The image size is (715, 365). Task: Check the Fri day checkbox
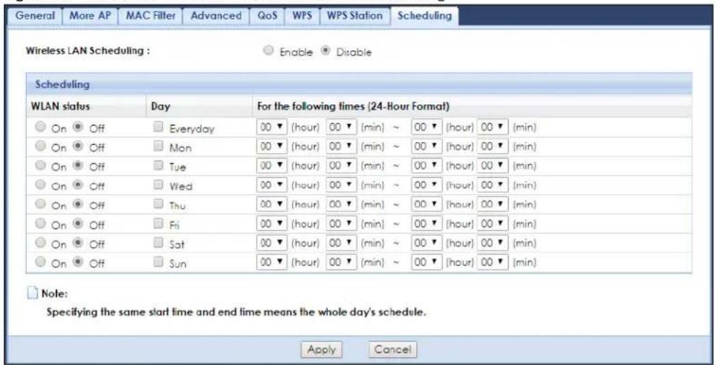pyautogui.click(x=158, y=224)
